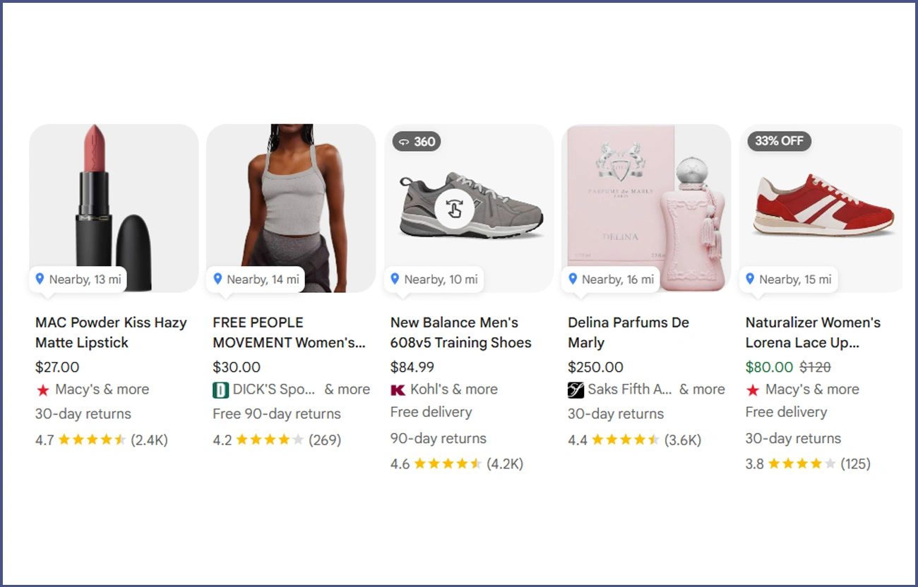Click the DICK'S Sporting Goods logo icon
Image resolution: width=918 pixels, height=587 pixels.
click(x=221, y=390)
